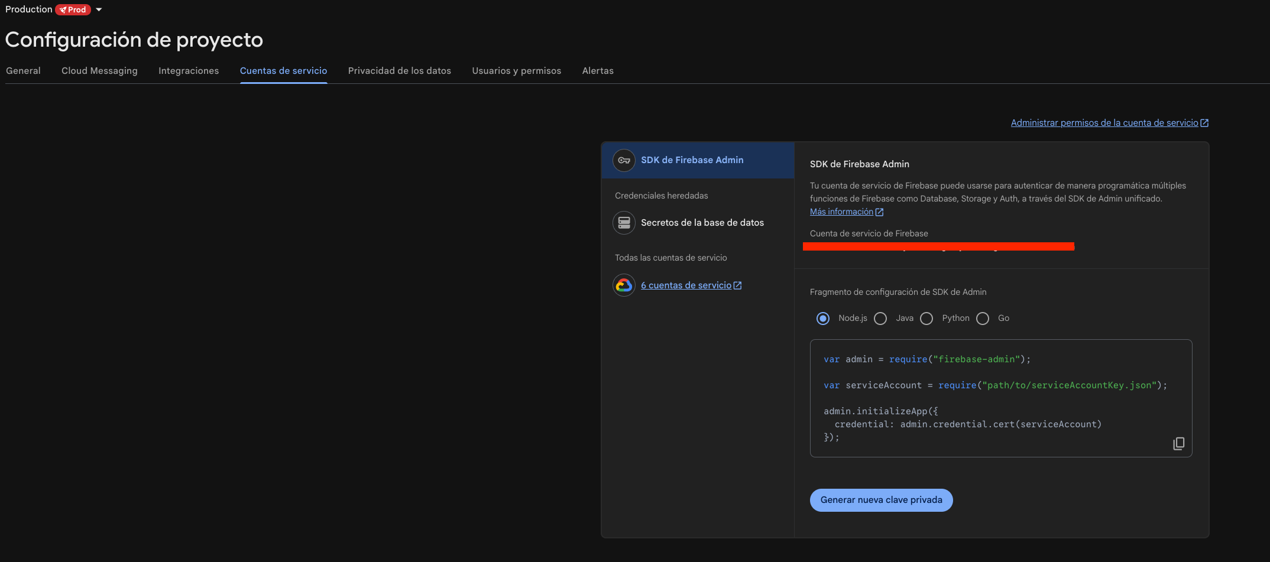Image resolution: width=1270 pixels, height=562 pixels.
Task: Click the serviceAccountKey.json code line
Action: click(x=996, y=385)
